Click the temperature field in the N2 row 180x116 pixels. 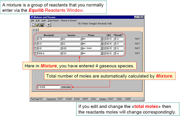109,39
